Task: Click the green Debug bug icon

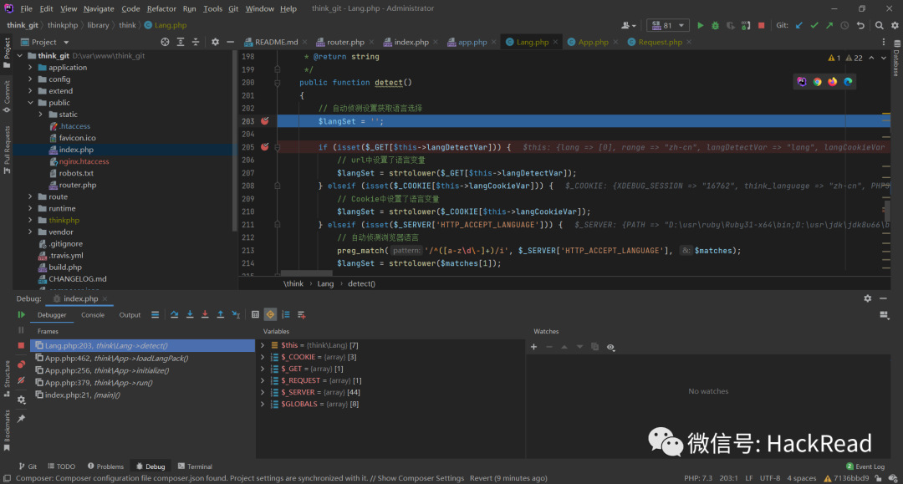Action: point(715,25)
